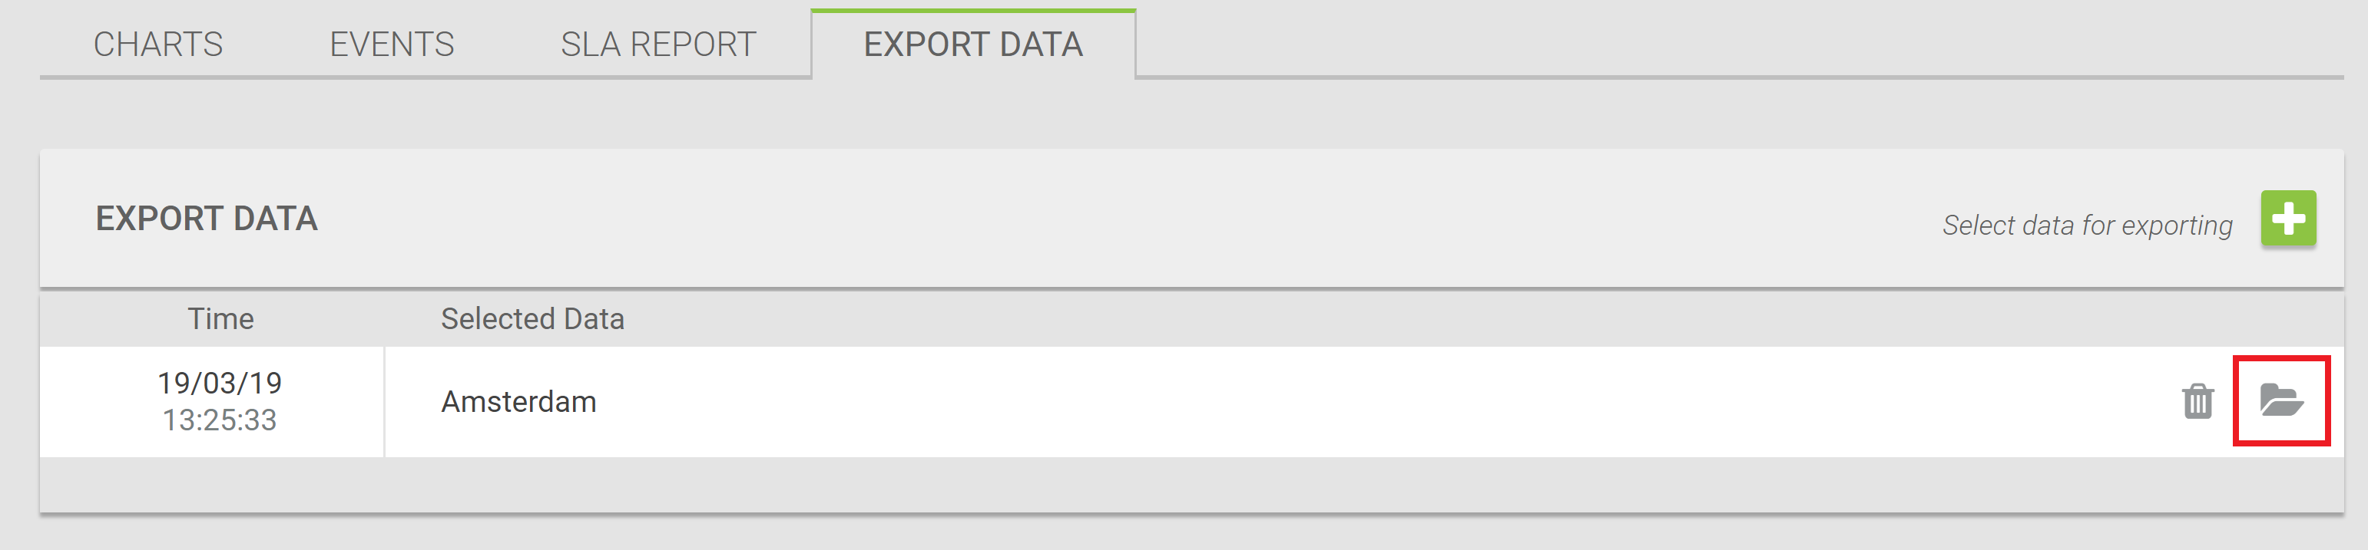Open the Amsterdam export via folder icon
Viewport: 2368px width, 550px height.
[2281, 401]
